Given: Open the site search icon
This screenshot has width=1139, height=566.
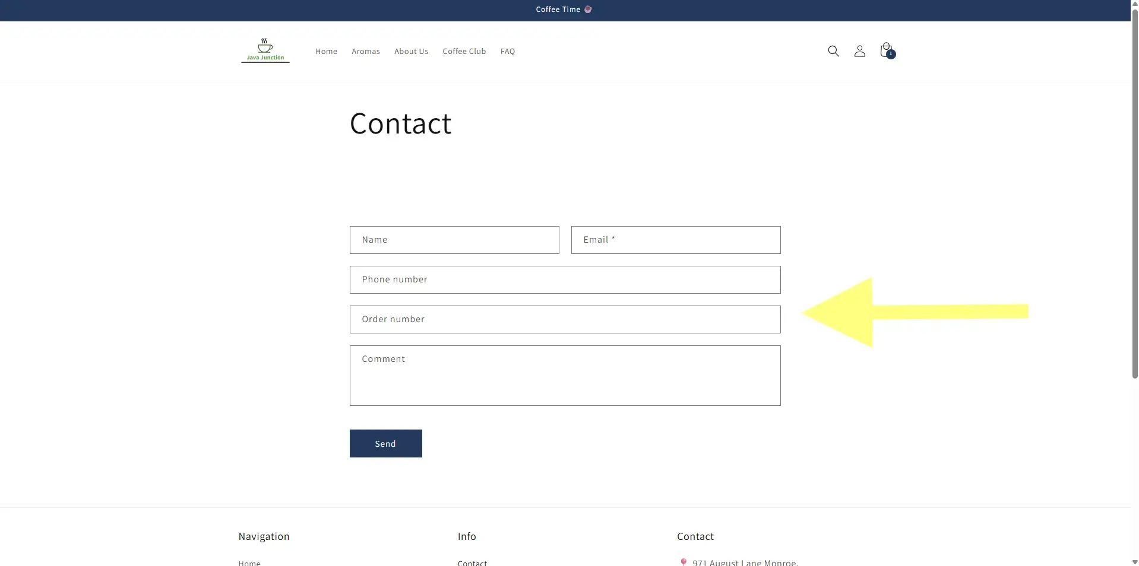Looking at the screenshot, I should (833, 51).
